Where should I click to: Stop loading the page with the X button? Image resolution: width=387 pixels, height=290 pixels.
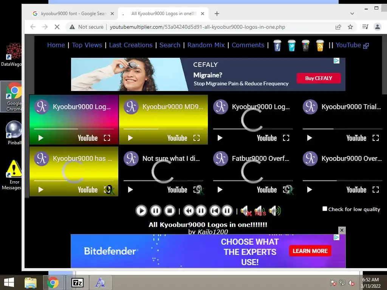(x=57, y=27)
